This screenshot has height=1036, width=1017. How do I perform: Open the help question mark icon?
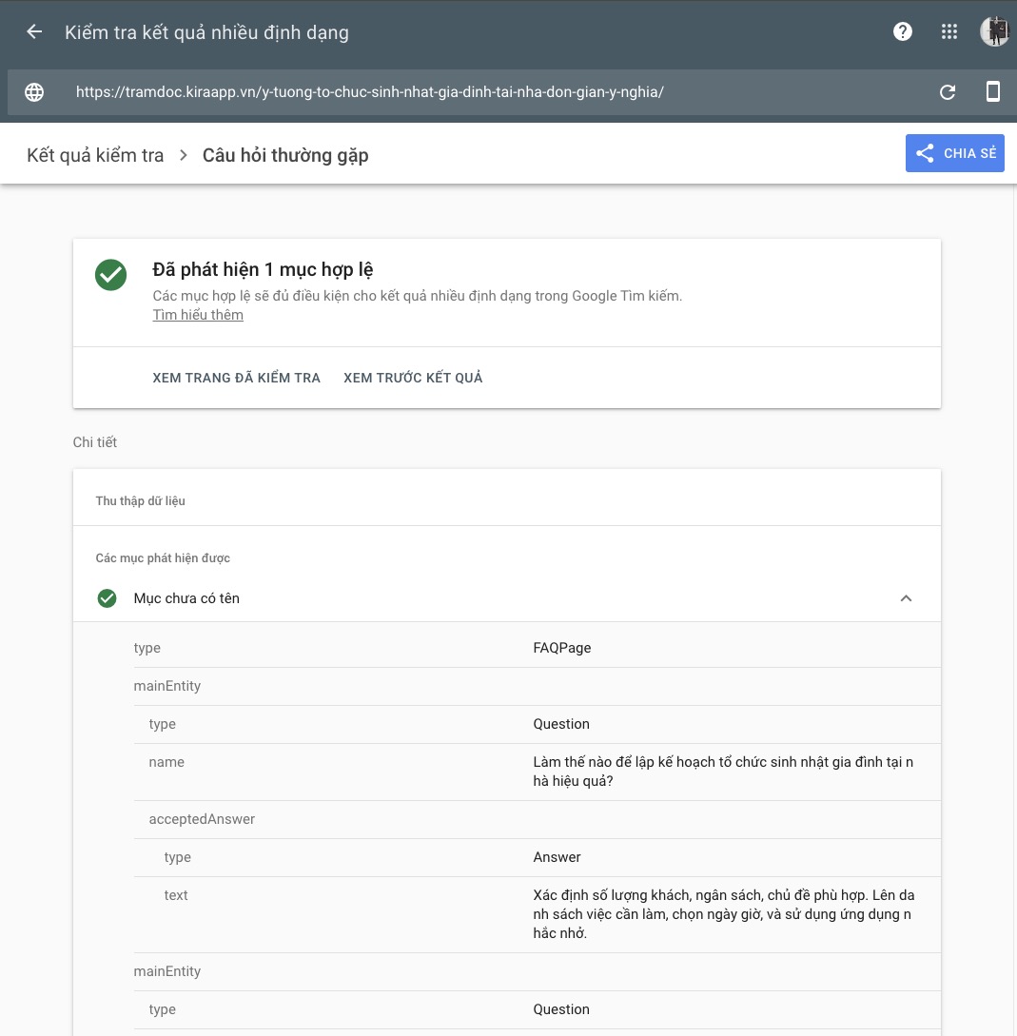coord(903,32)
